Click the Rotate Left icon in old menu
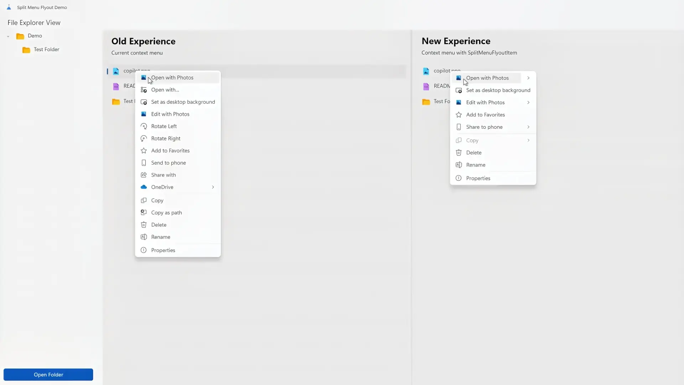The height and width of the screenshot is (385, 684). coord(144,126)
